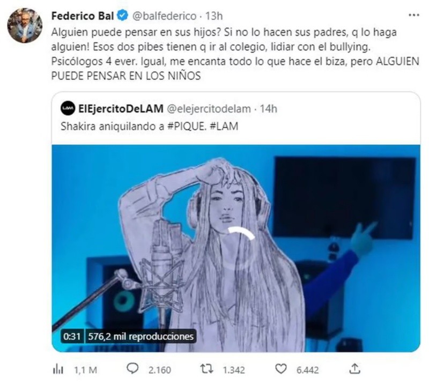Click the @elejercitodelam handle

pos(209,109)
